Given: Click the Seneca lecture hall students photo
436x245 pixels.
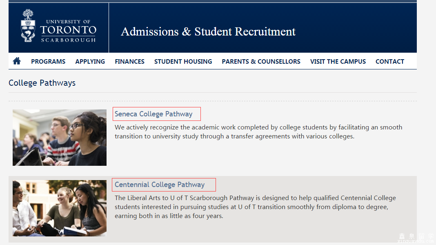Looking at the screenshot, I should 60,137.
